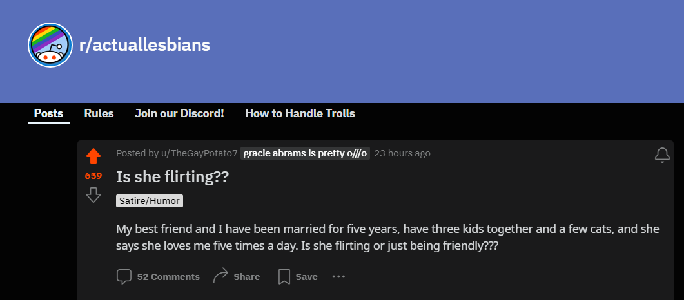Upvote the "Is she flirting??" post
The height and width of the screenshot is (300, 684).
93,156
